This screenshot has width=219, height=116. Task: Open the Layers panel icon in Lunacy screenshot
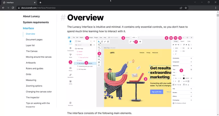(70, 42)
